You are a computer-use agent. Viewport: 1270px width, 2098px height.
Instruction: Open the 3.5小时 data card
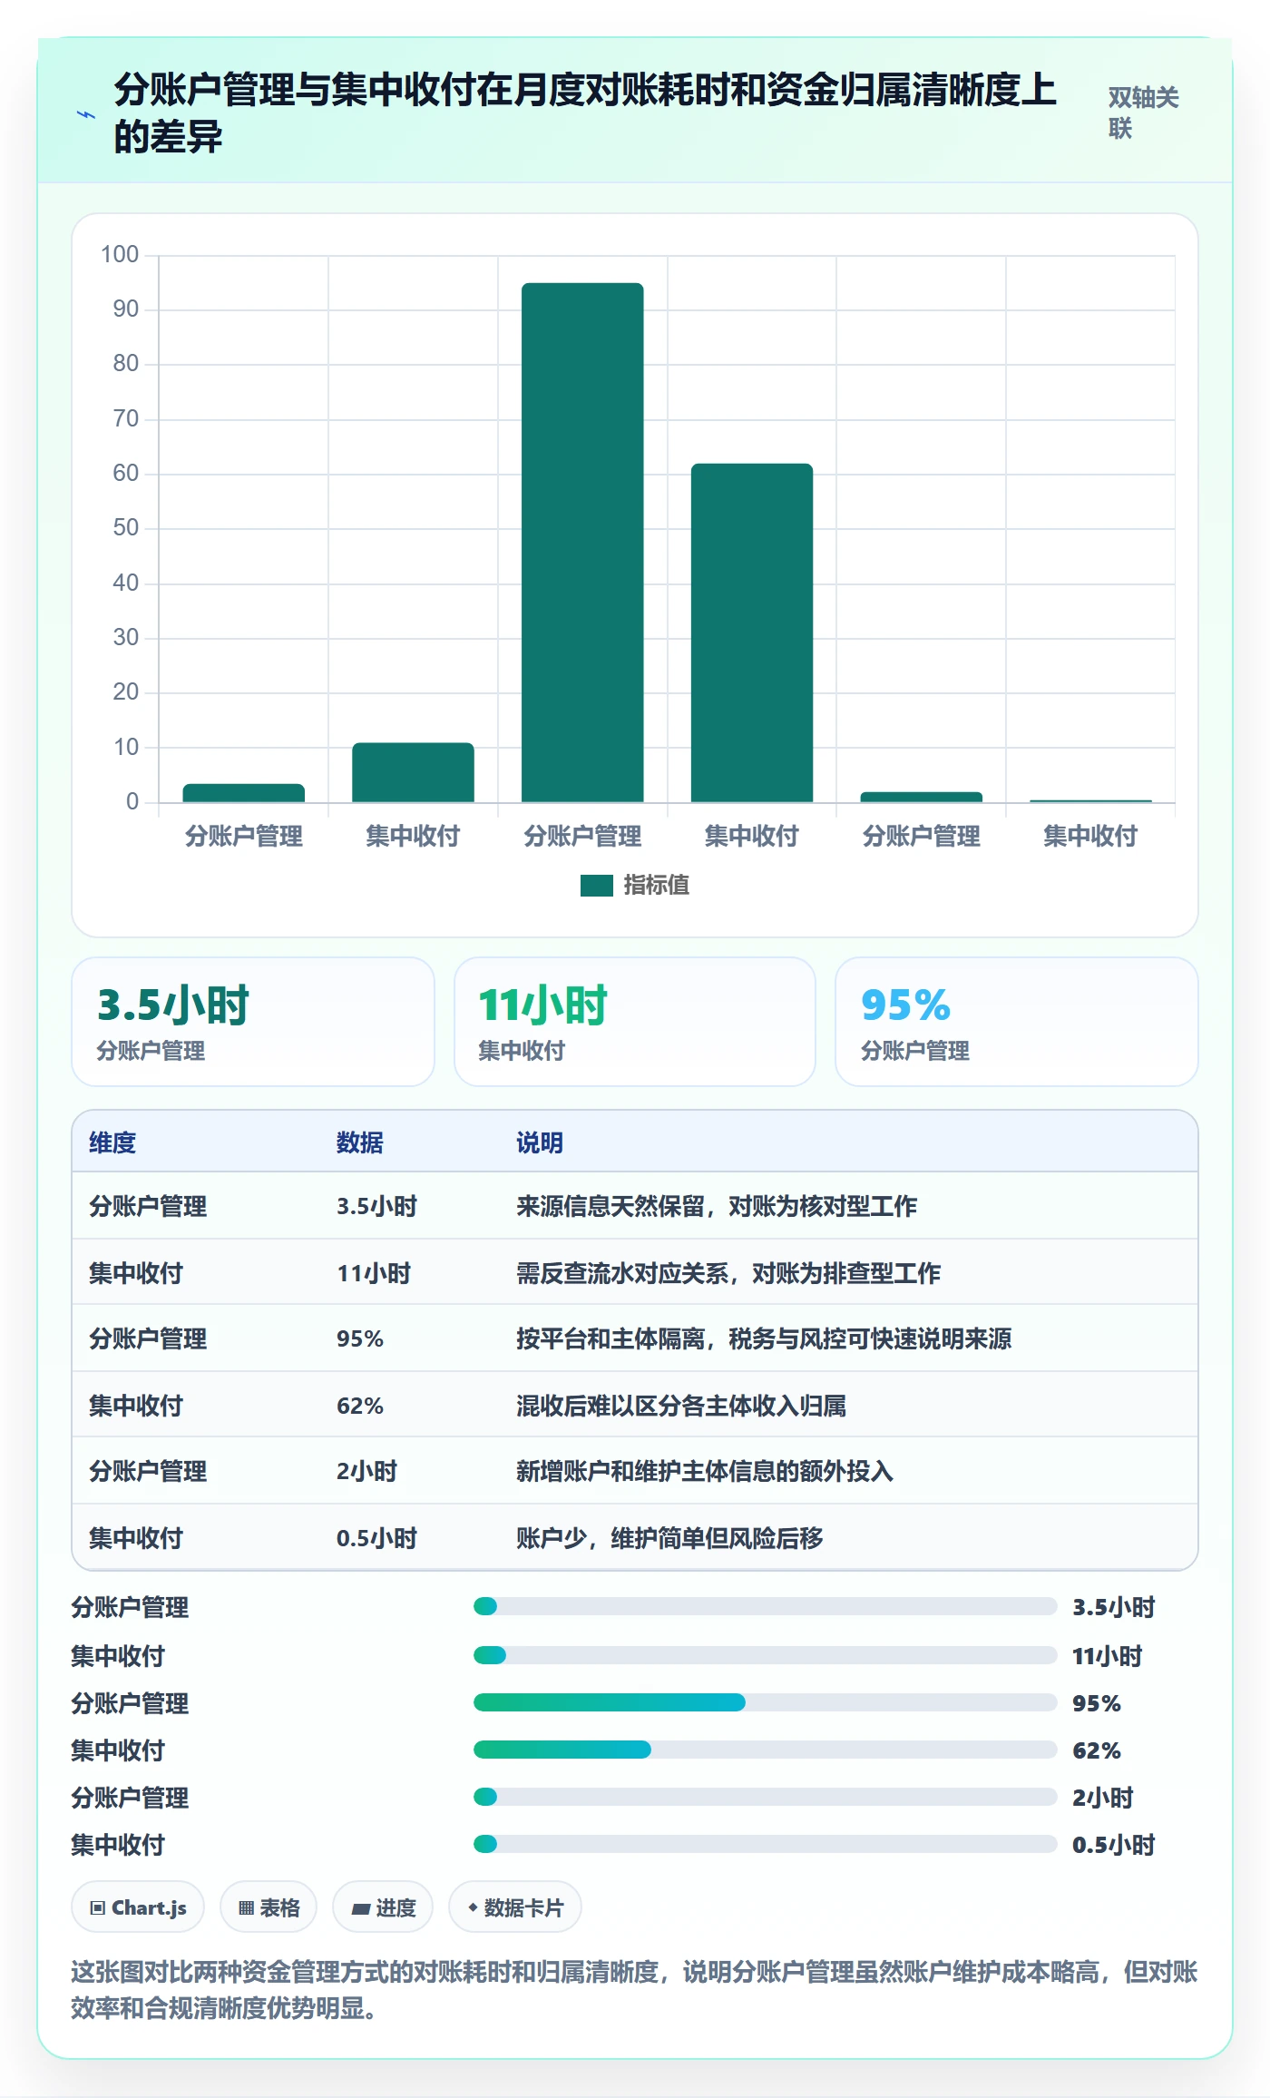253,1022
